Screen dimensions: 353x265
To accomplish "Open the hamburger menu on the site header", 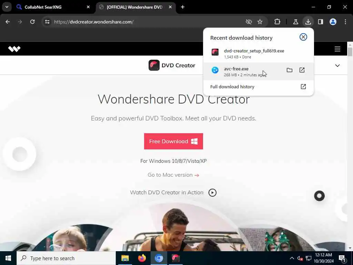I will click(x=337, y=49).
